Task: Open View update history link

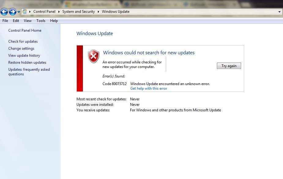Action: [24, 55]
